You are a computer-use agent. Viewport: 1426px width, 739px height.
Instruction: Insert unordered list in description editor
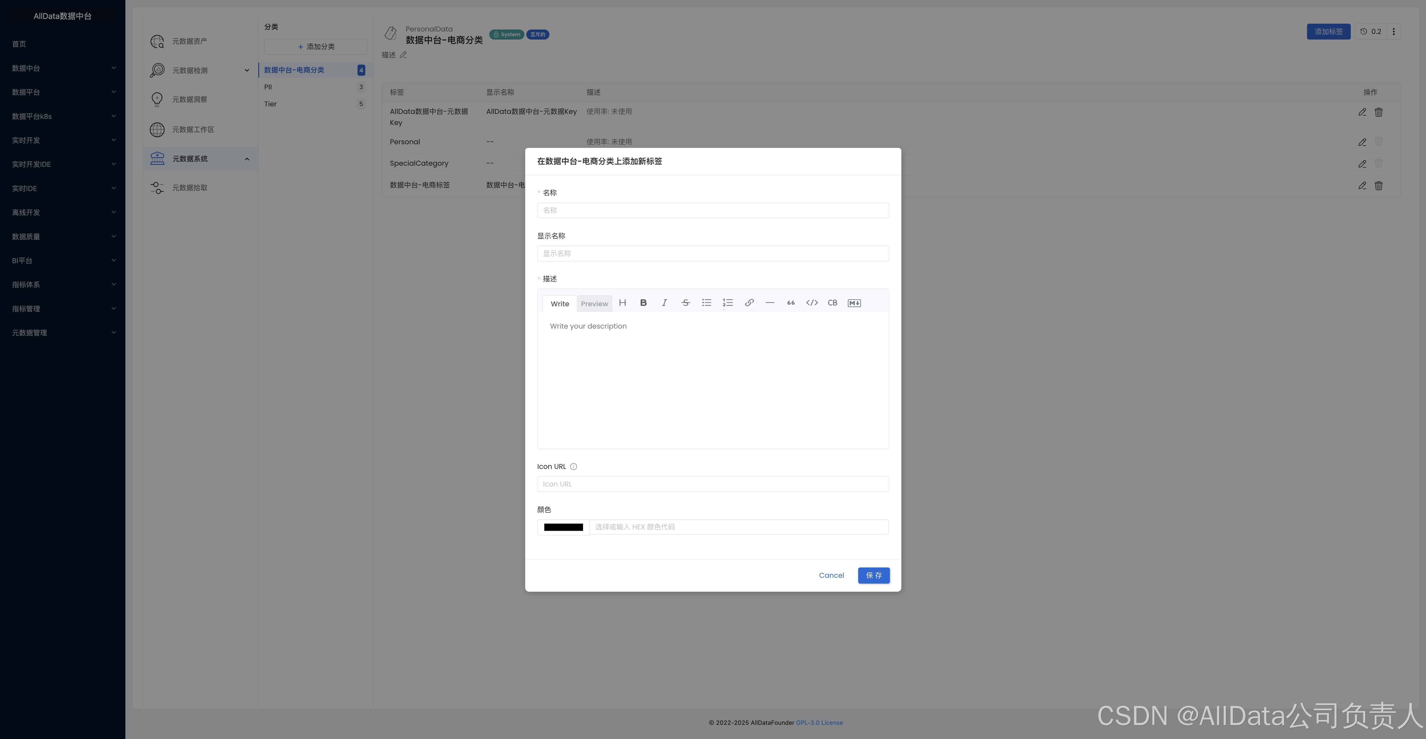click(x=706, y=303)
